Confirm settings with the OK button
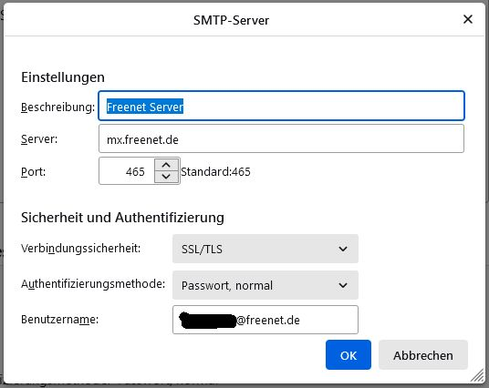 349,355
